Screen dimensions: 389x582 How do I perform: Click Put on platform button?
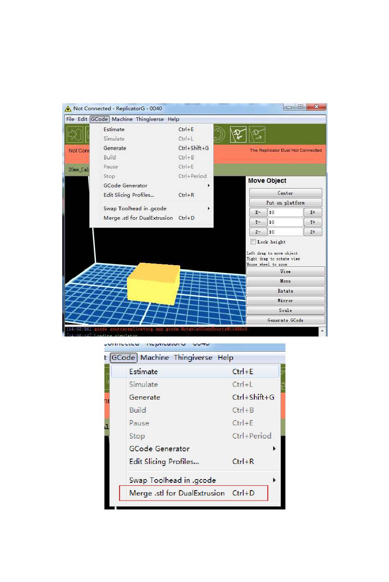coord(285,203)
